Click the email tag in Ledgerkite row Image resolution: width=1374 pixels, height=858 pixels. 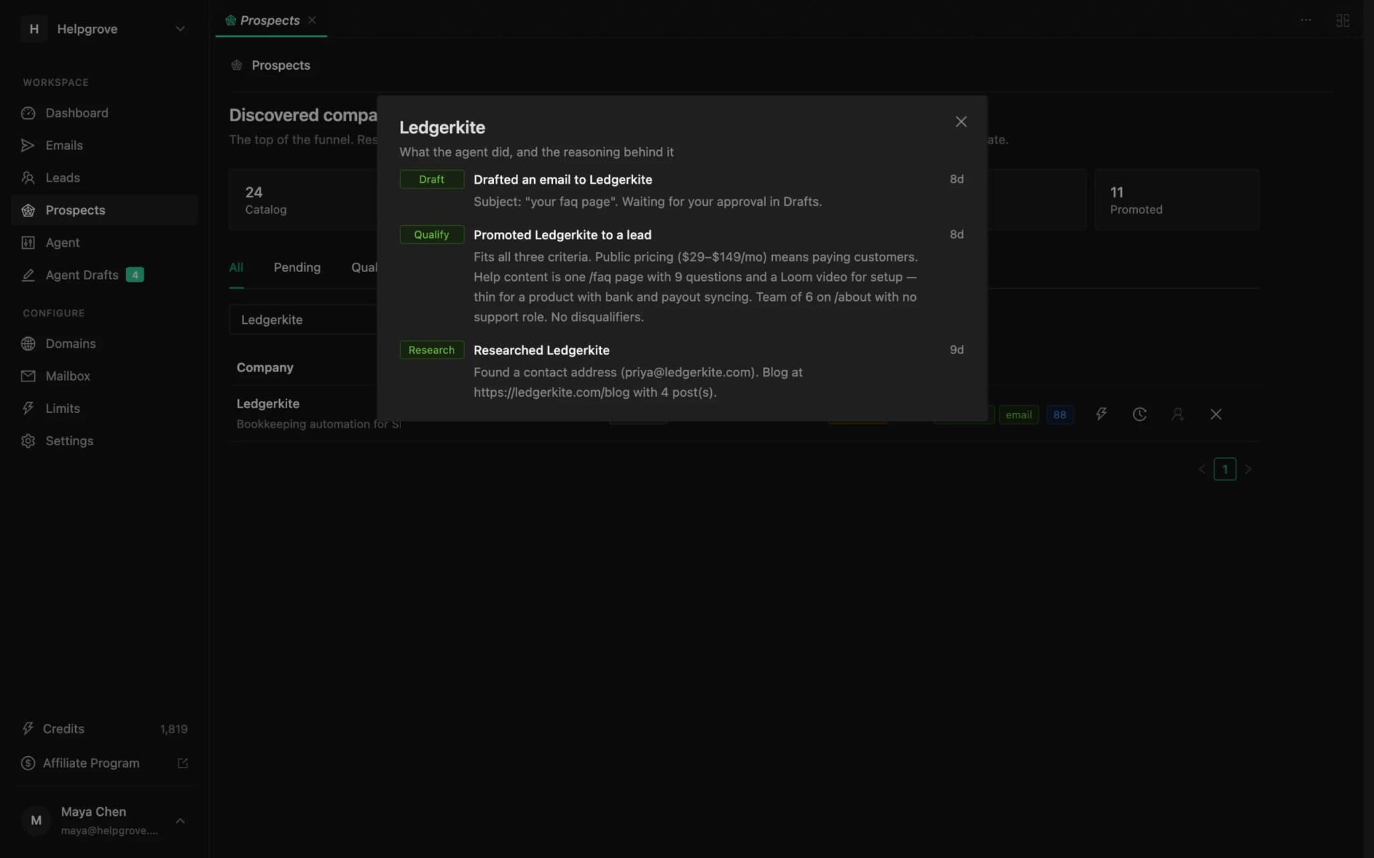[1018, 415]
